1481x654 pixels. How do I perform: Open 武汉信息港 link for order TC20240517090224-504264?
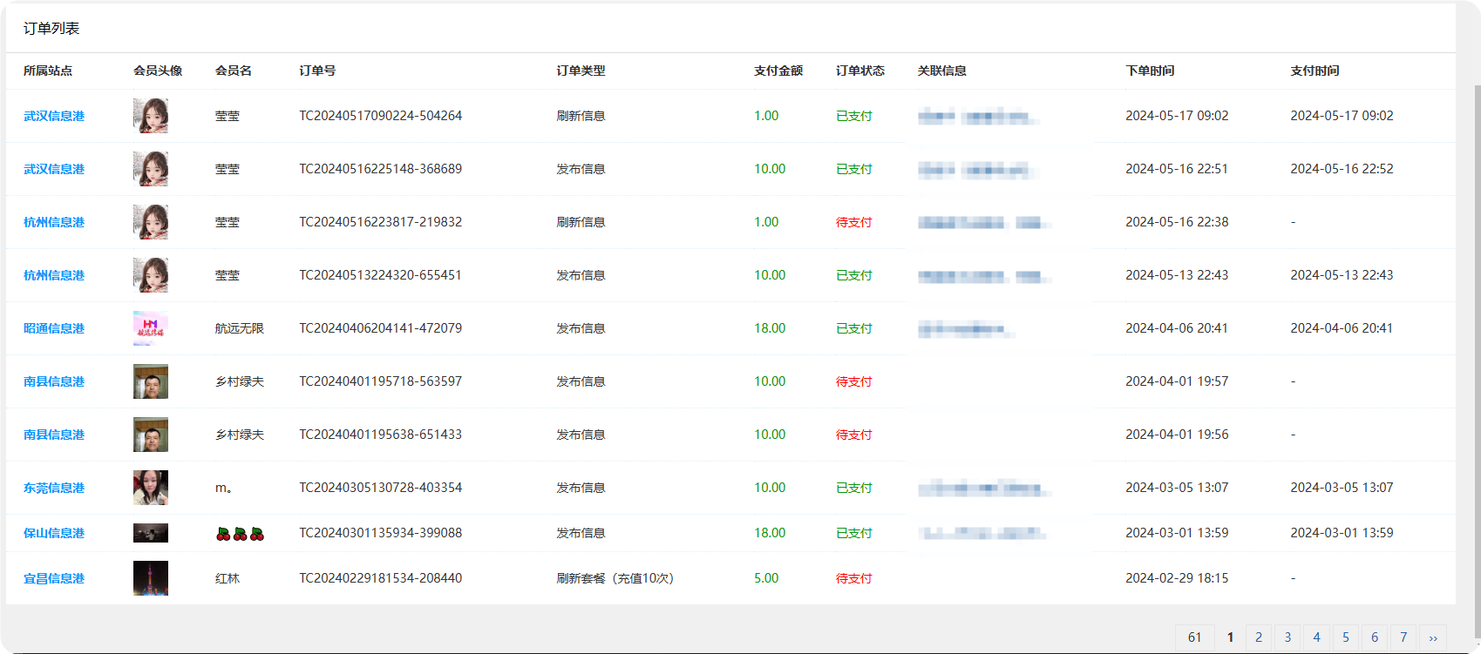click(54, 116)
